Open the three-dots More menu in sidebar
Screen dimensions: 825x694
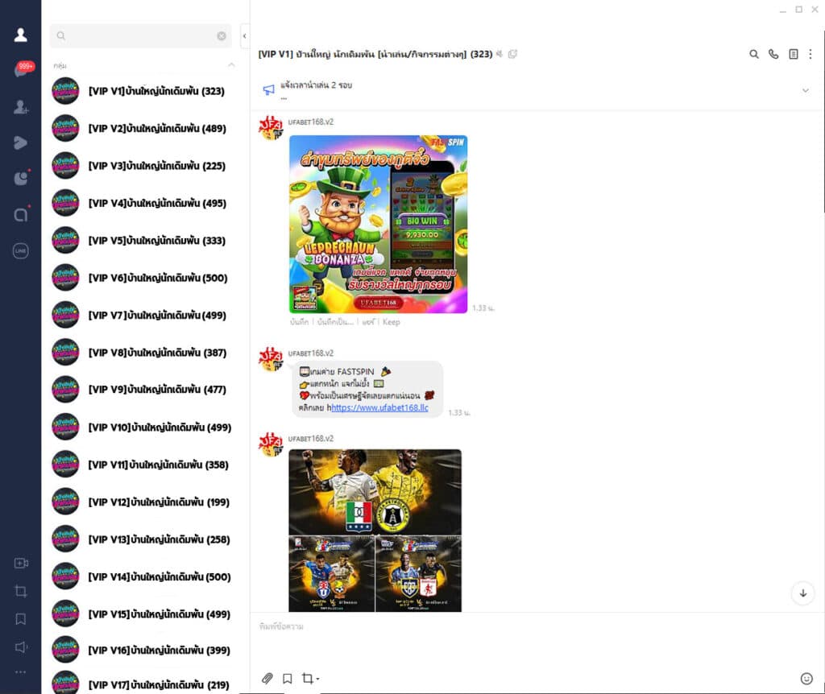20,672
